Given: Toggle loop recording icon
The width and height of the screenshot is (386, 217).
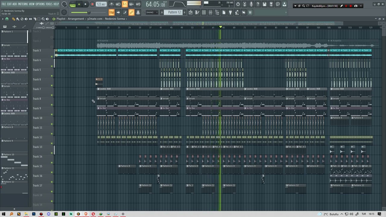Looking at the screenshot, I should [138, 4].
